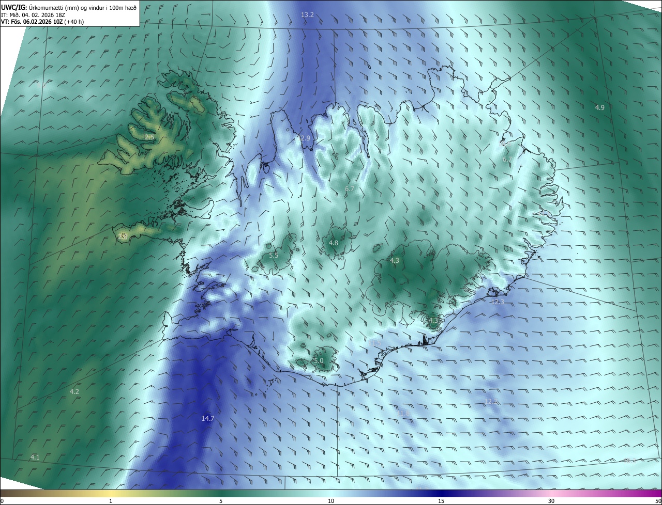Click the color scale tick labeled 1

(x=111, y=501)
